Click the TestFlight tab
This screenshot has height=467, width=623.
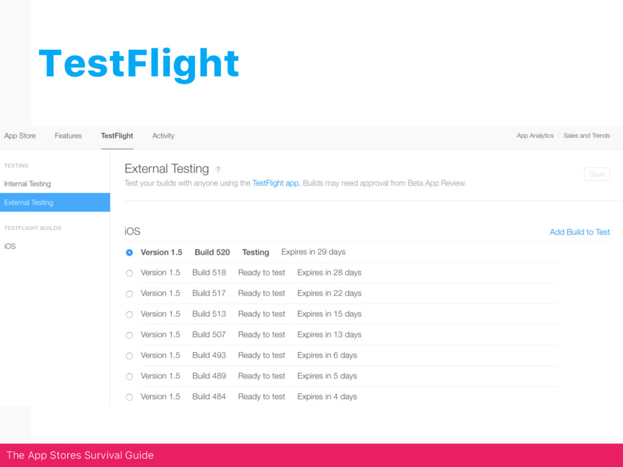117,136
